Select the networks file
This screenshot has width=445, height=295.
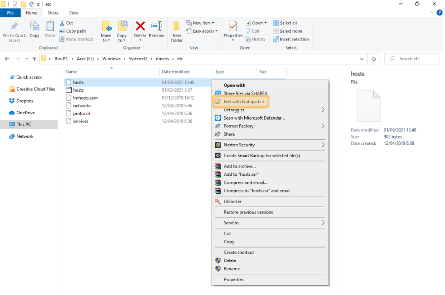coord(82,106)
